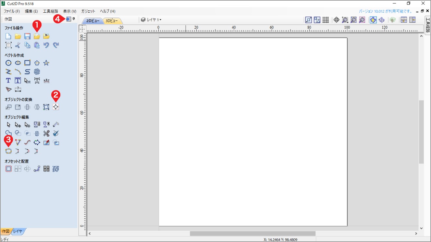The image size is (431, 242).
Task: Click the horizontal scrollbar thumb
Action: tap(252, 234)
